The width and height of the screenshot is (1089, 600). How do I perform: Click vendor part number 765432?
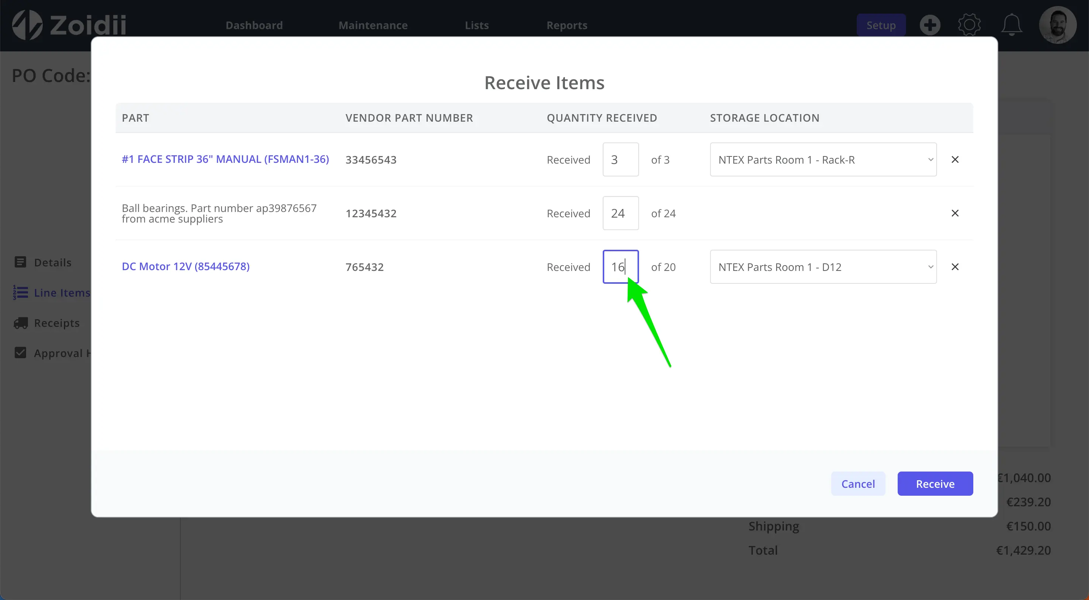coord(365,267)
